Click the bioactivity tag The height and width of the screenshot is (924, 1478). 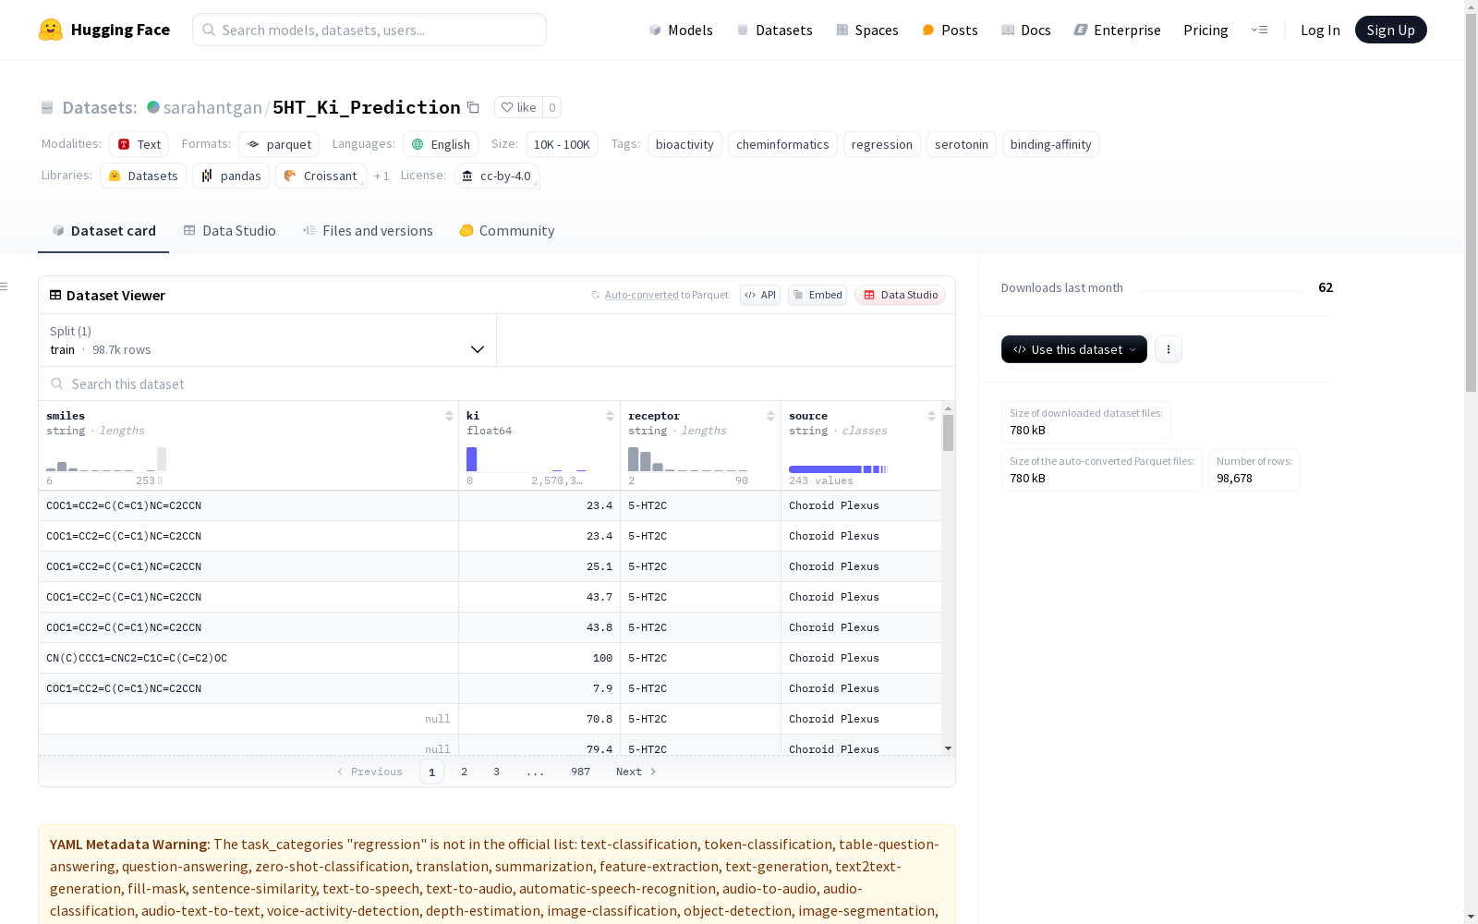[x=684, y=144]
